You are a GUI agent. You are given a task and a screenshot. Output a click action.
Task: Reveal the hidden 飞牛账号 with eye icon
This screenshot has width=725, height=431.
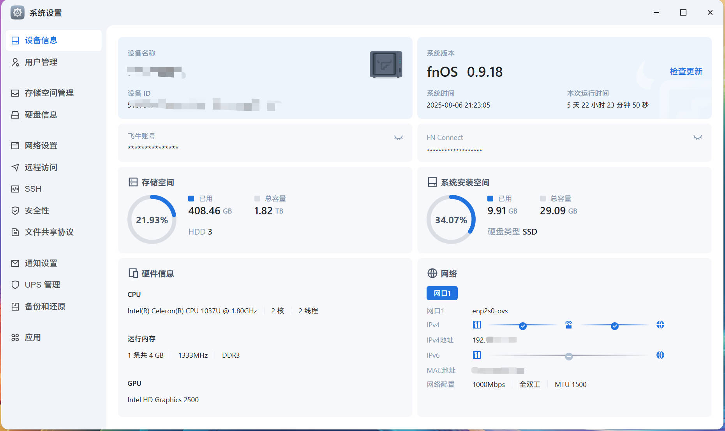(x=398, y=138)
